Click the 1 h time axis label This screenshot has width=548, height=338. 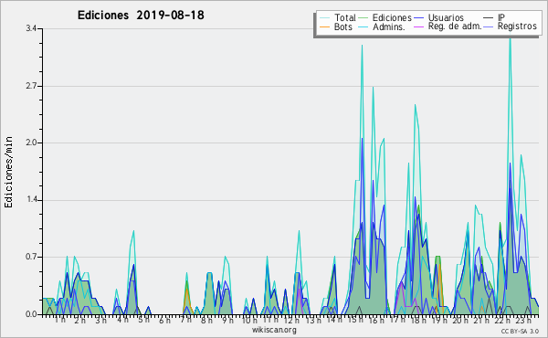point(59,320)
